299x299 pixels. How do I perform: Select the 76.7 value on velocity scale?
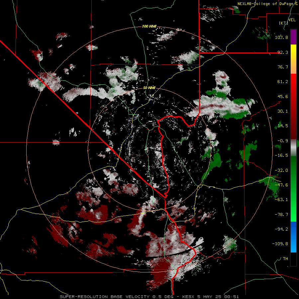pos(283,67)
